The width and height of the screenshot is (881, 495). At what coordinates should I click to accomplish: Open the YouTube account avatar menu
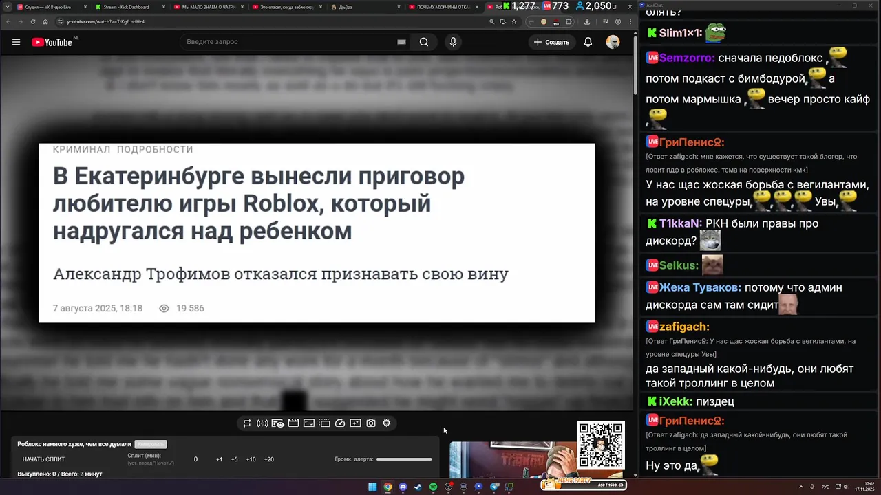[613, 42]
